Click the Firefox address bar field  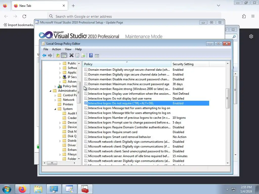coord(134,16)
